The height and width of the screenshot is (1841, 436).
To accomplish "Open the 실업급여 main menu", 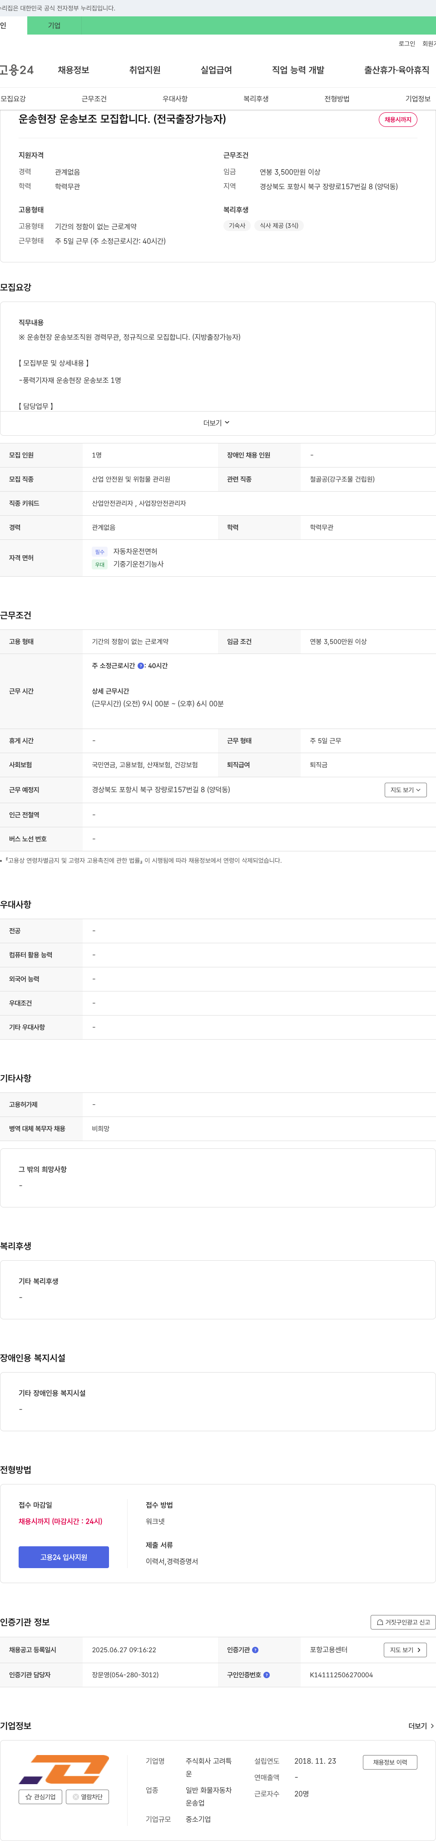I will 216,70.
